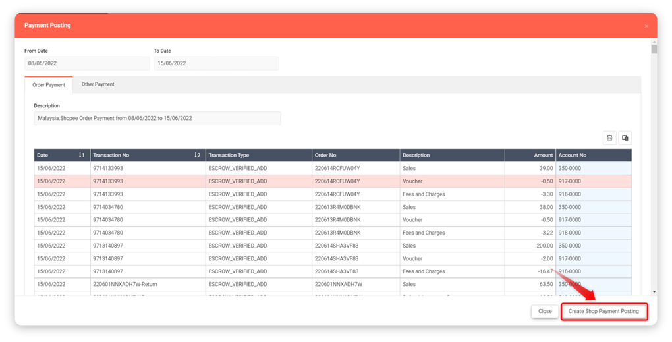The width and height of the screenshot is (672, 342).
Task: Click the Description text field
Action: pos(157,118)
